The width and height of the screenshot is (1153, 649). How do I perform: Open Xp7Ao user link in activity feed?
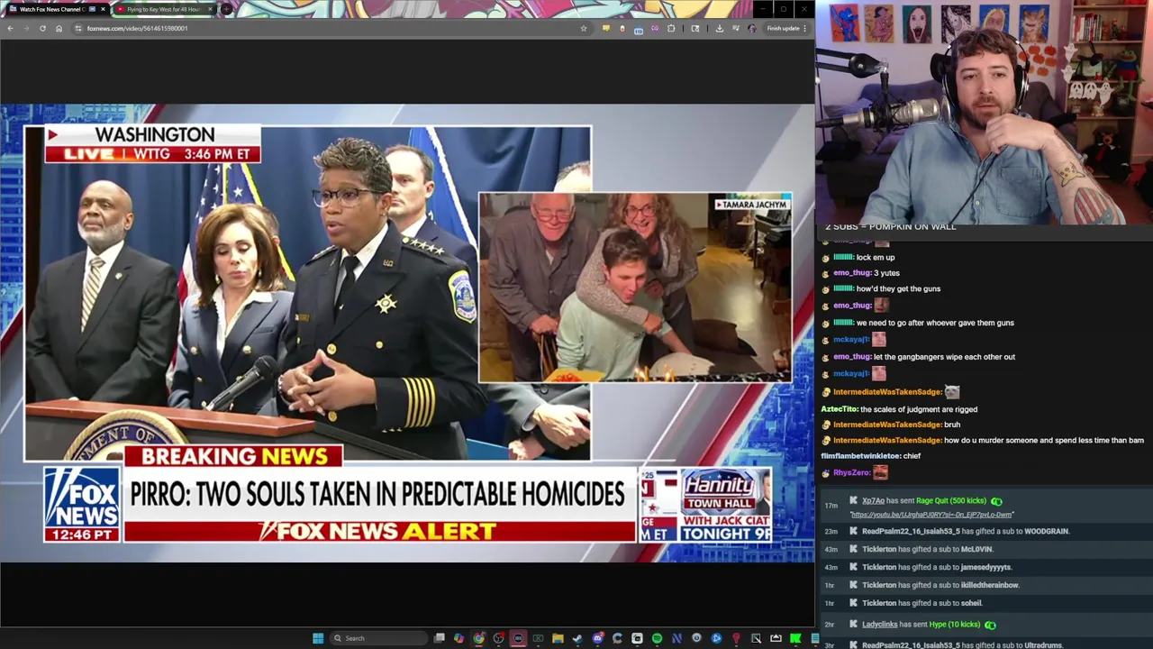tap(873, 500)
